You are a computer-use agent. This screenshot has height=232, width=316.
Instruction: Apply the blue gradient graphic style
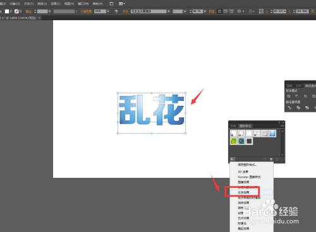pyautogui.click(x=272, y=134)
